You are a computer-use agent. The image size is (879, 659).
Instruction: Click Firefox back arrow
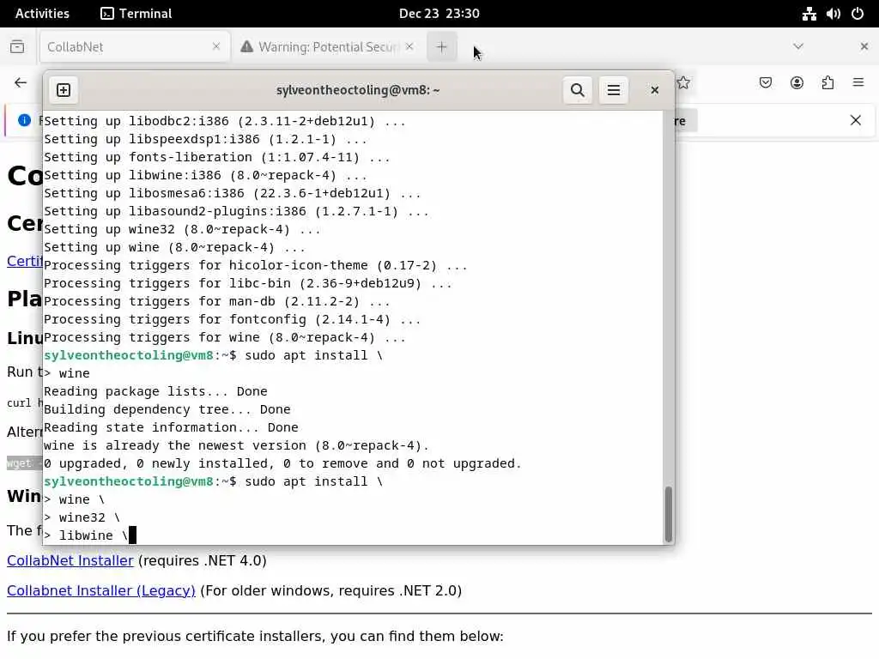point(21,83)
